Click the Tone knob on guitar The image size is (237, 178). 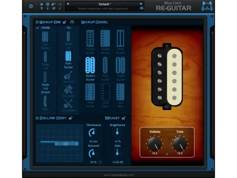[180, 143]
